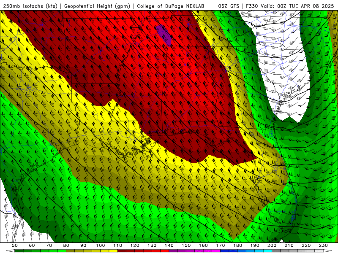
Task: Click the 60 value on the color scale
Action: click(32, 245)
